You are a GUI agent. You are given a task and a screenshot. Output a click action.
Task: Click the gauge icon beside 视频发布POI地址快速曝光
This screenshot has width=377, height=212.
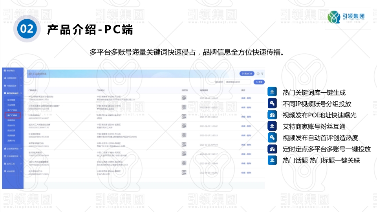click(273, 115)
